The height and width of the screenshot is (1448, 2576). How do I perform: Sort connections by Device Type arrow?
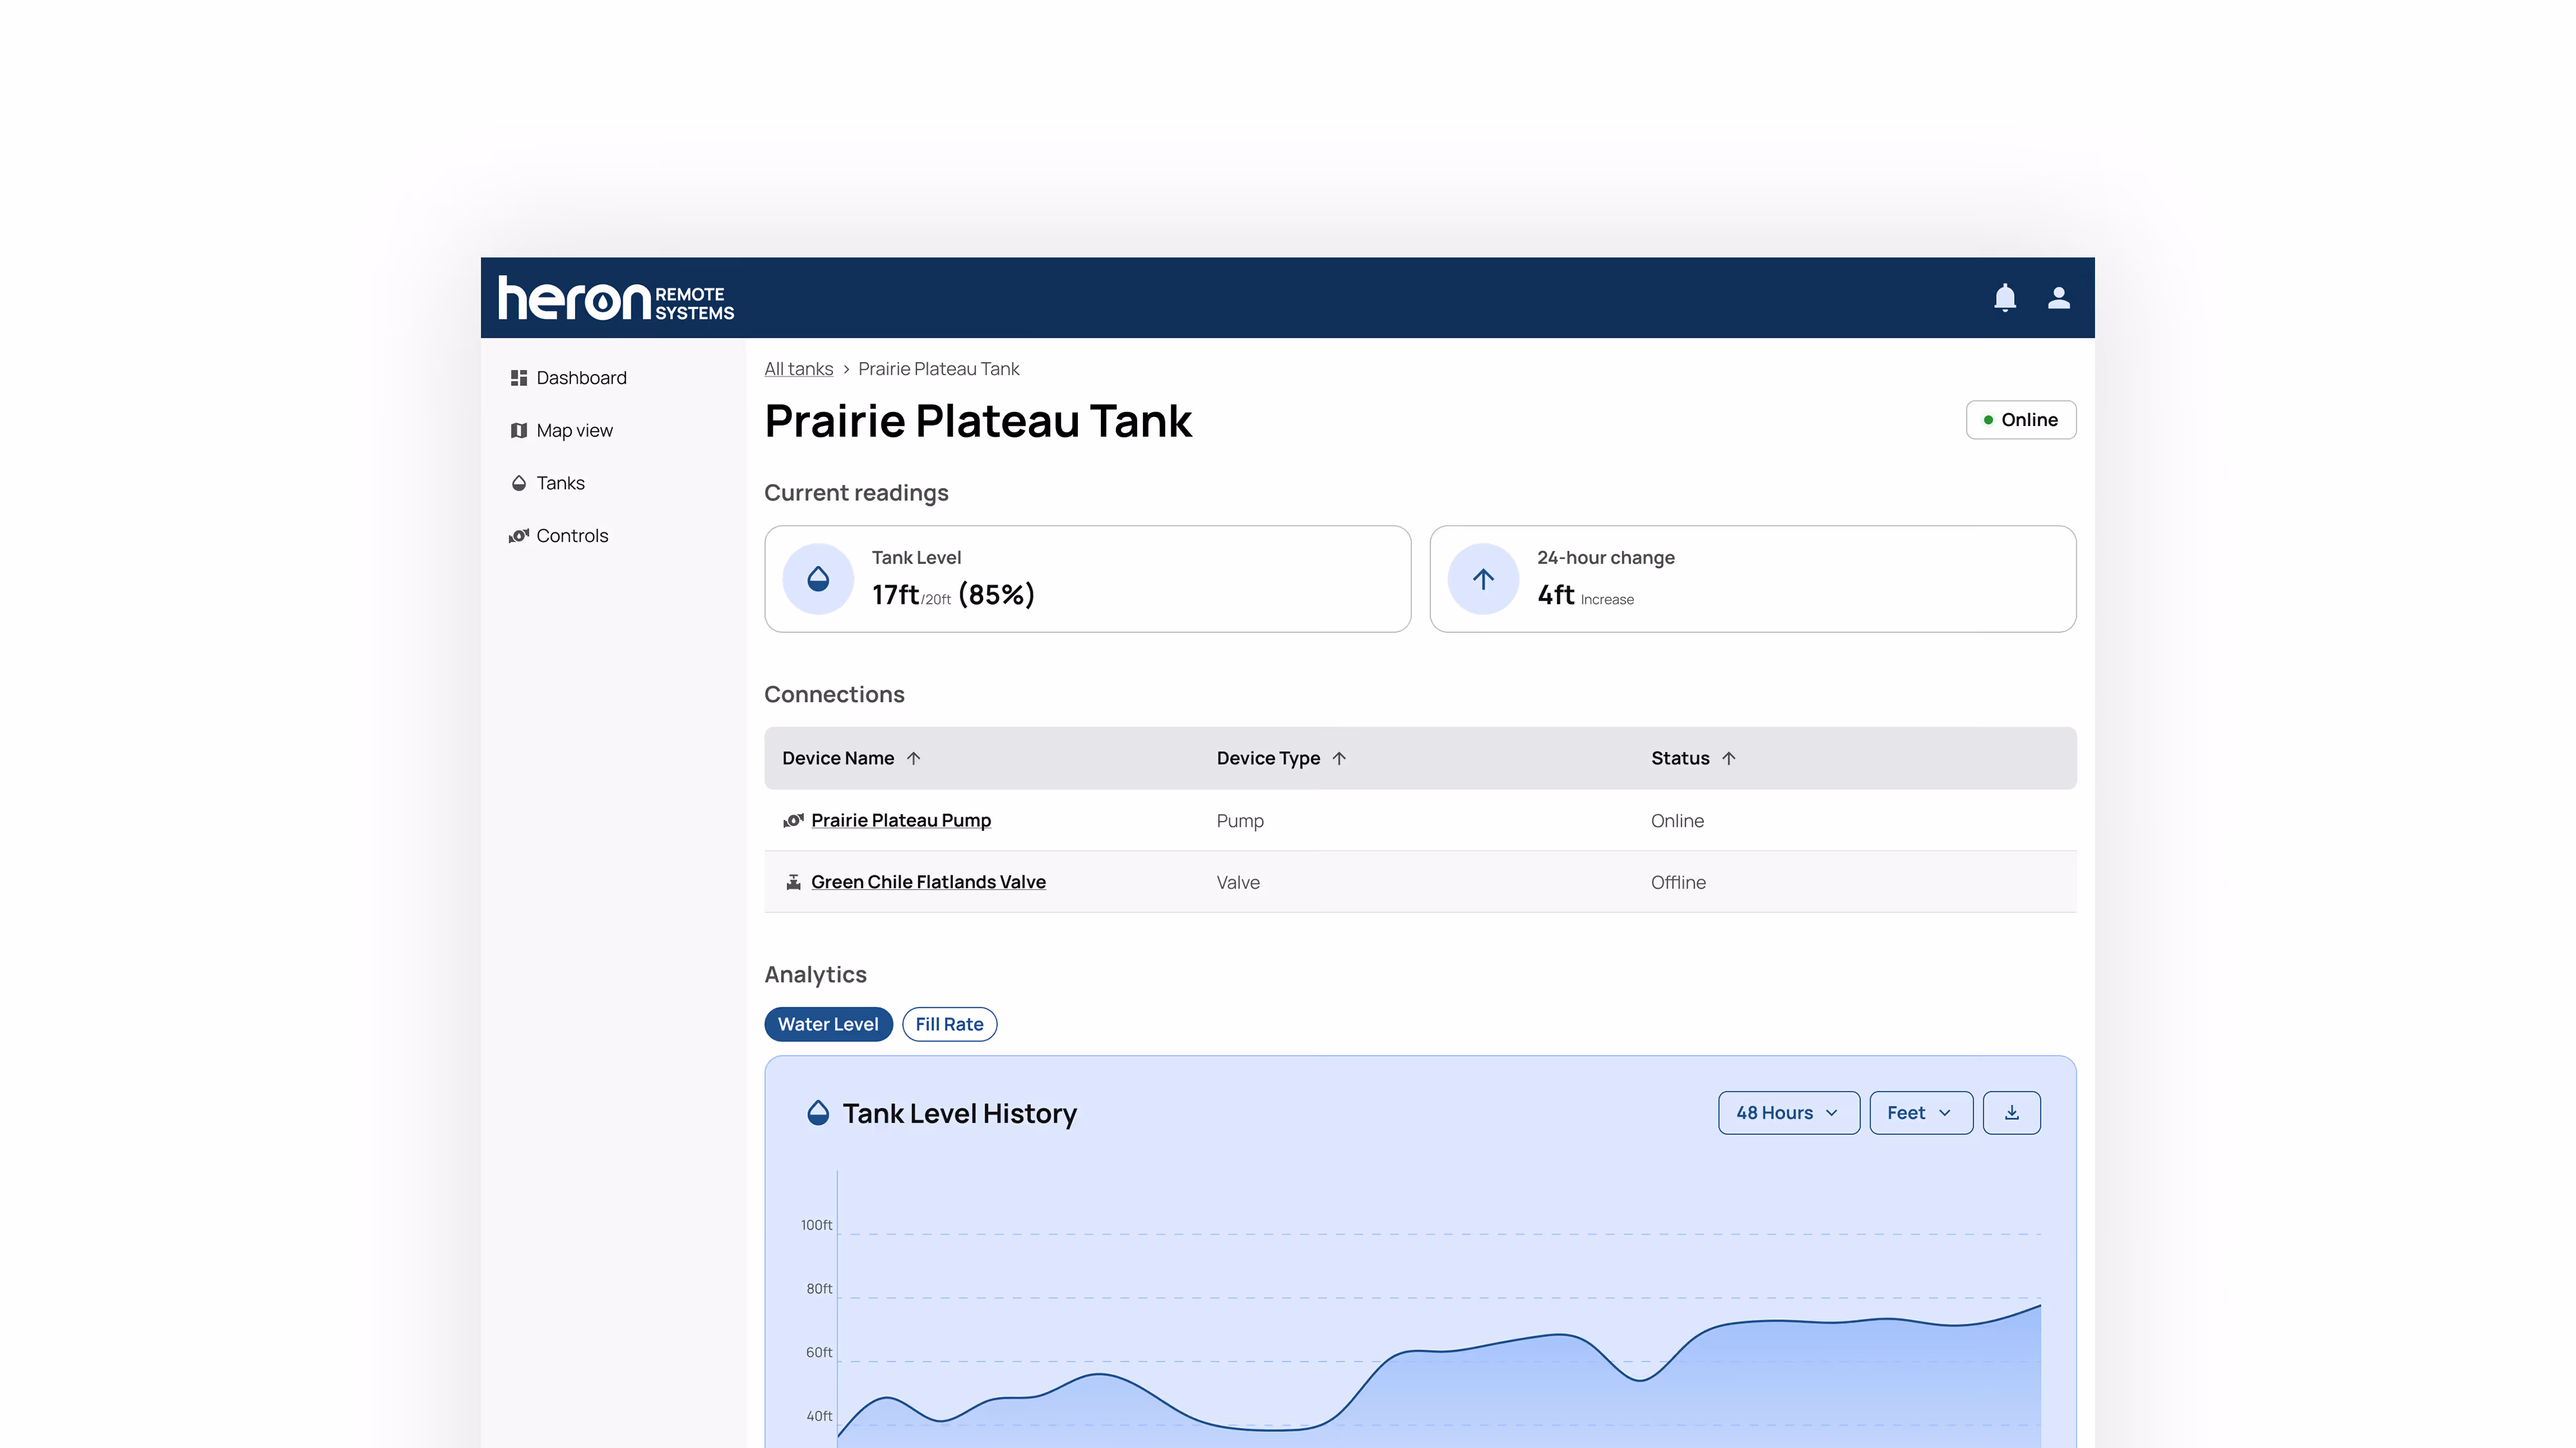[1339, 759]
